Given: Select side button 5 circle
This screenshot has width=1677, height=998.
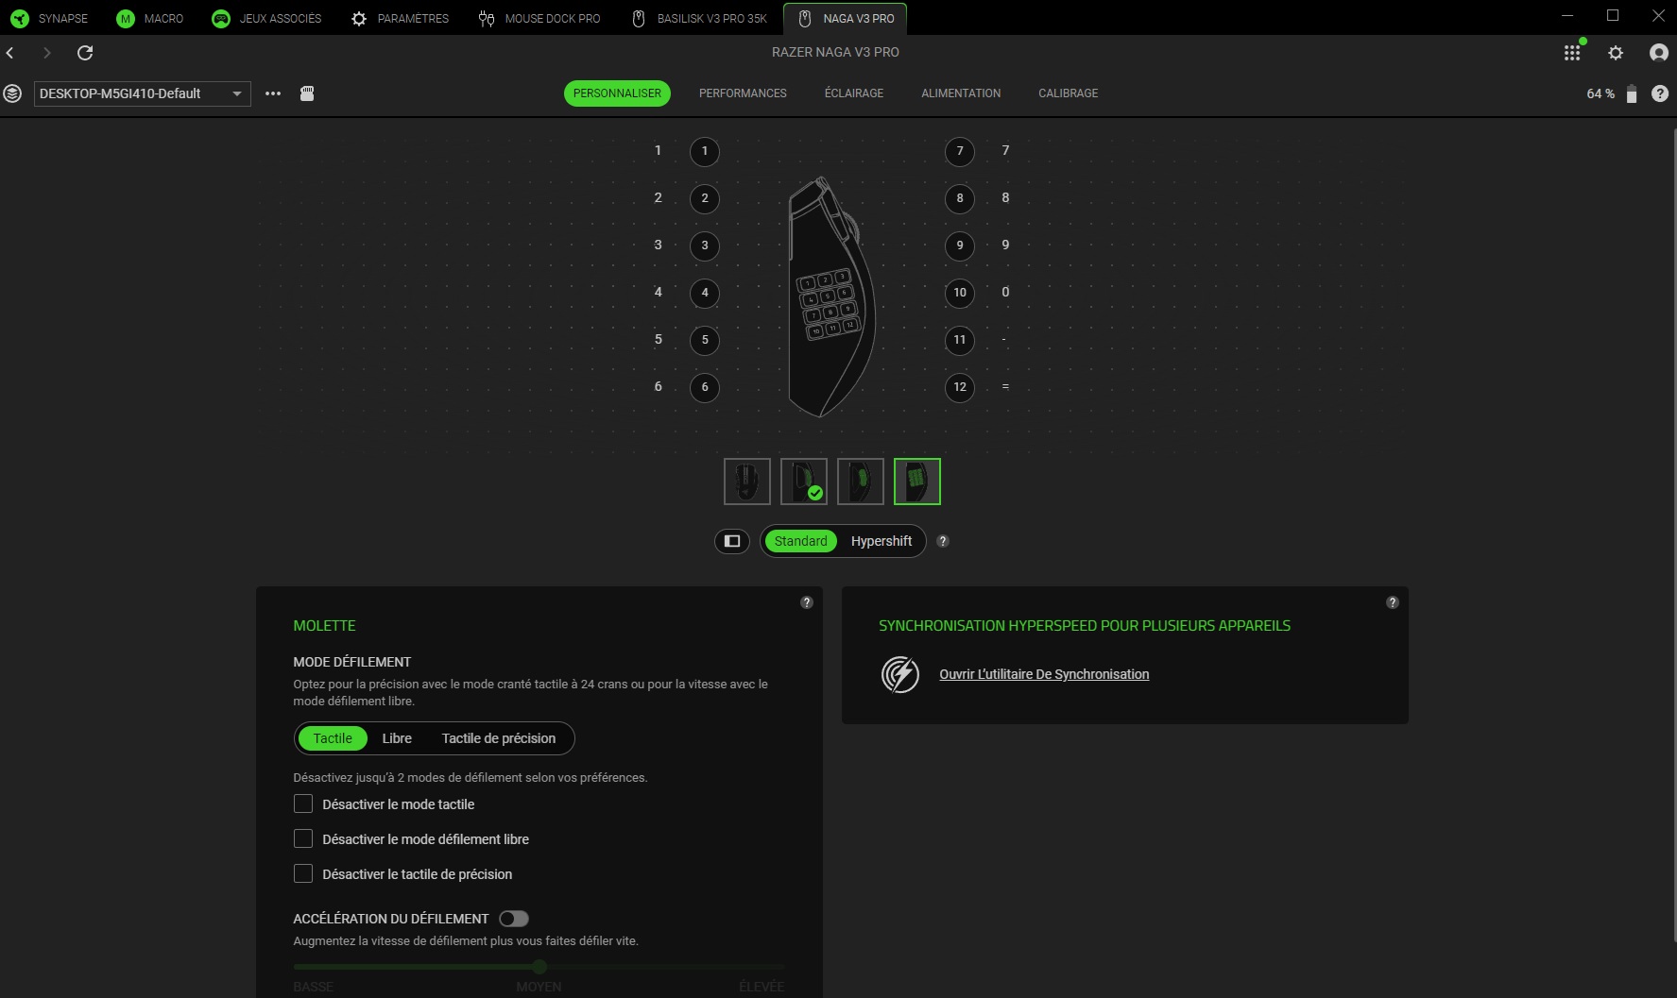Looking at the screenshot, I should (705, 340).
